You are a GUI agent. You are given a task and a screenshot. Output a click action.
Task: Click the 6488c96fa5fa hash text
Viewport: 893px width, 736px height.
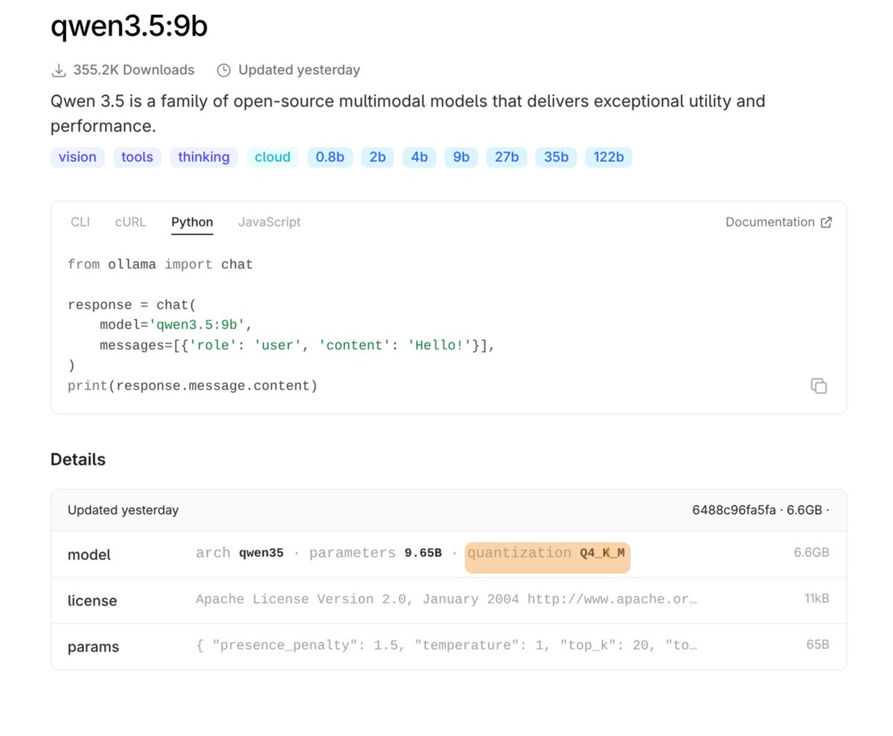pos(734,510)
